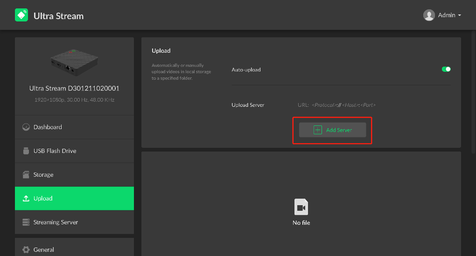Click the Ultra Stream device thumbnail image

pos(74,62)
